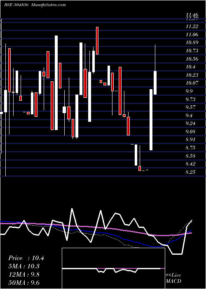Click the 10.89 price axis label
This screenshot has height=289, width=206.
point(192,43)
